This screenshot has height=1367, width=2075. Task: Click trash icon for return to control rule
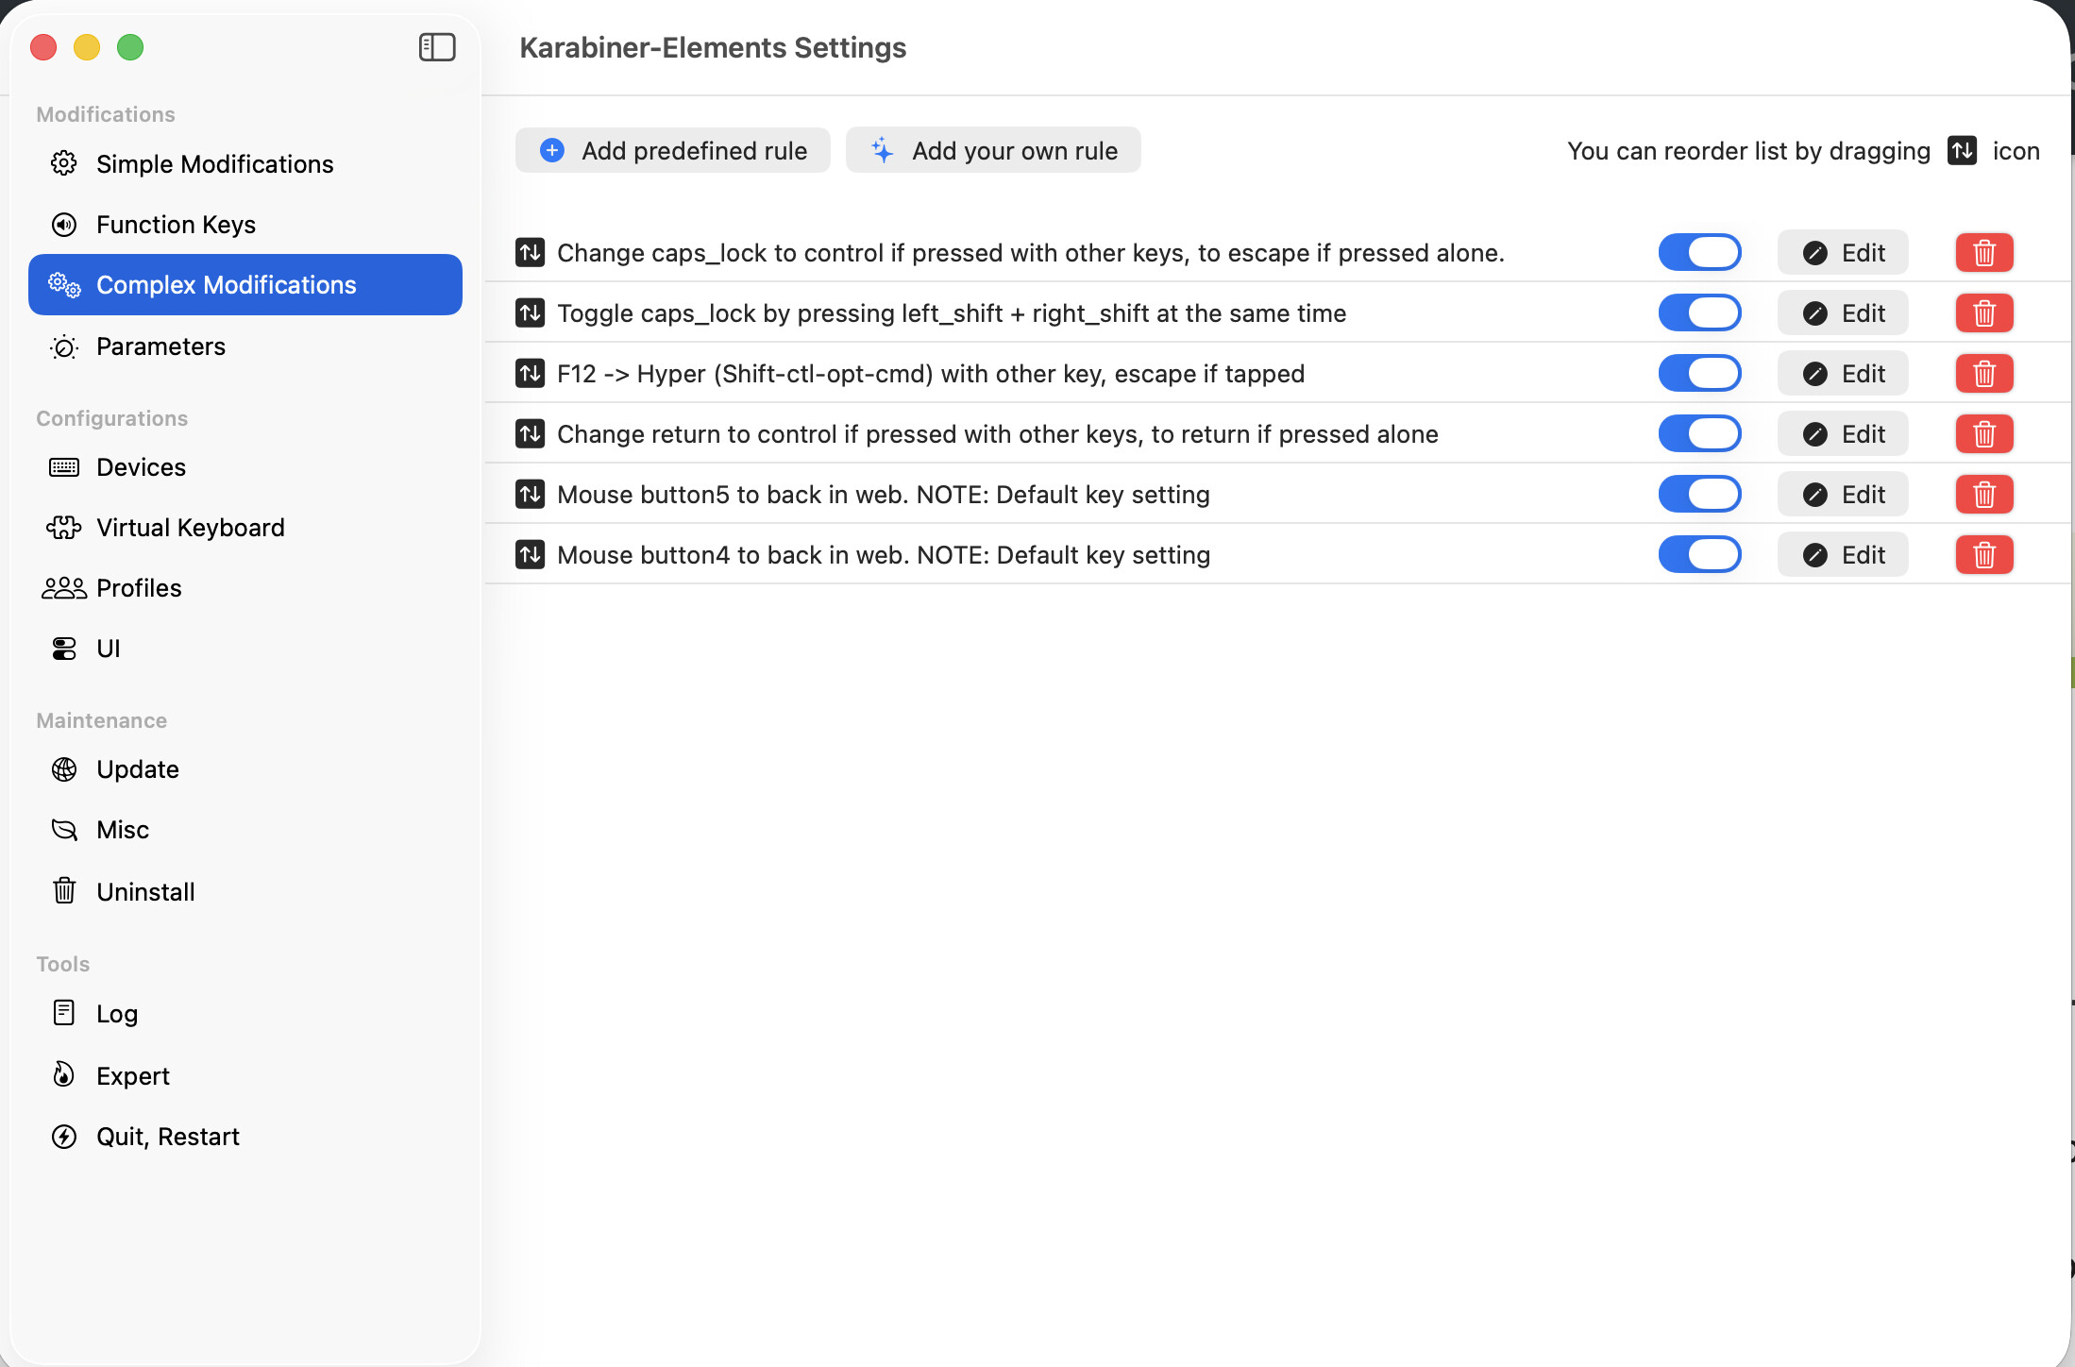pos(1983,434)
